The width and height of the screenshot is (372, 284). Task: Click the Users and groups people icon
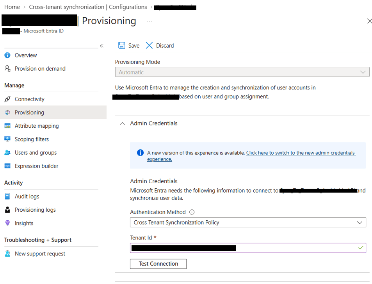click(x=7, y=152)
